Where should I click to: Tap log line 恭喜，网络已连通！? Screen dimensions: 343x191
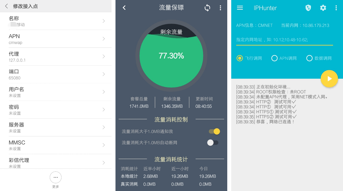point(266,122)
